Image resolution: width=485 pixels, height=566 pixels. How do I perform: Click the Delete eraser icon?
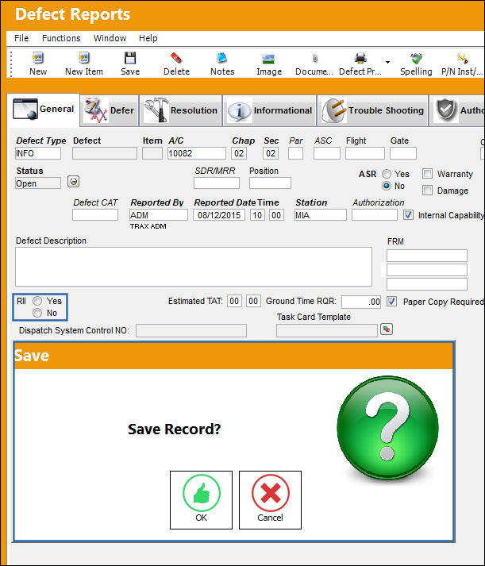[176, 58]
